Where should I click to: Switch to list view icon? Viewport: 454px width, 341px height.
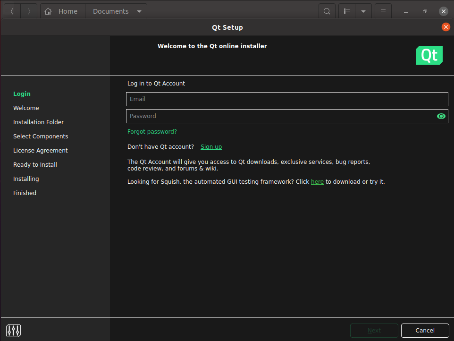pyautogui.click(x=347, y=11)
